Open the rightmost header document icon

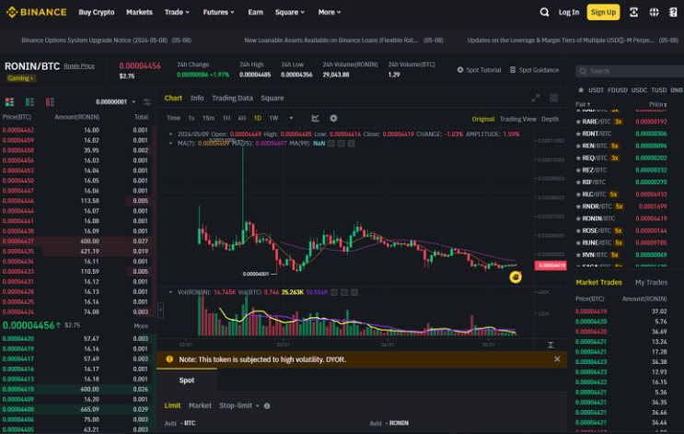point(673,12)
